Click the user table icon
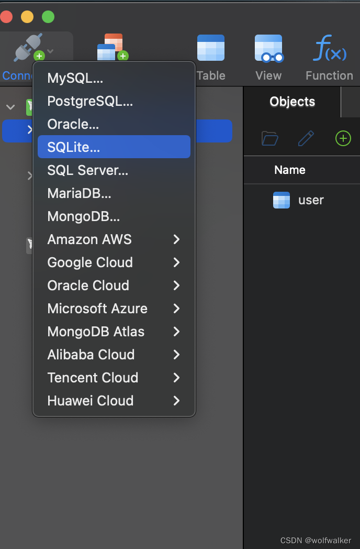This screenshot has width=360, height=549. 282,200
